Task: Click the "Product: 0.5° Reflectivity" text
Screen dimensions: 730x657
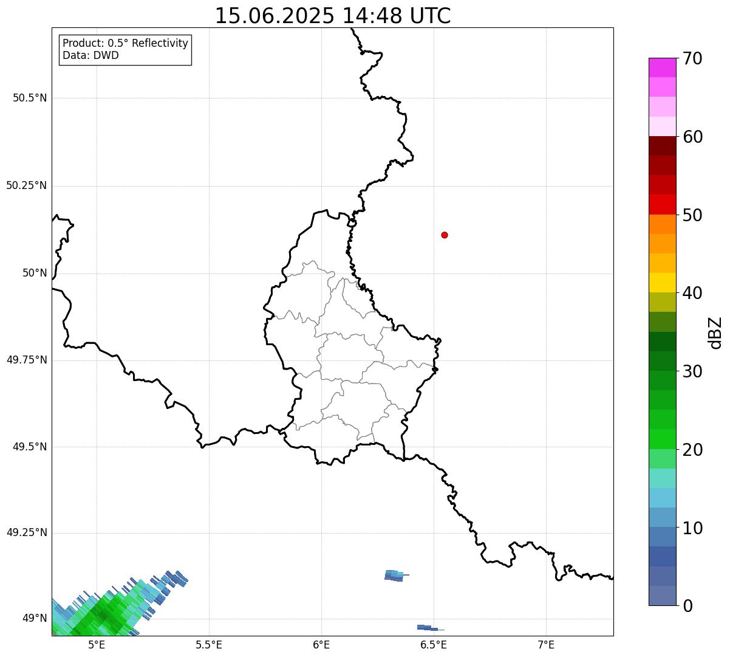Action: click(x=125, y=44)
